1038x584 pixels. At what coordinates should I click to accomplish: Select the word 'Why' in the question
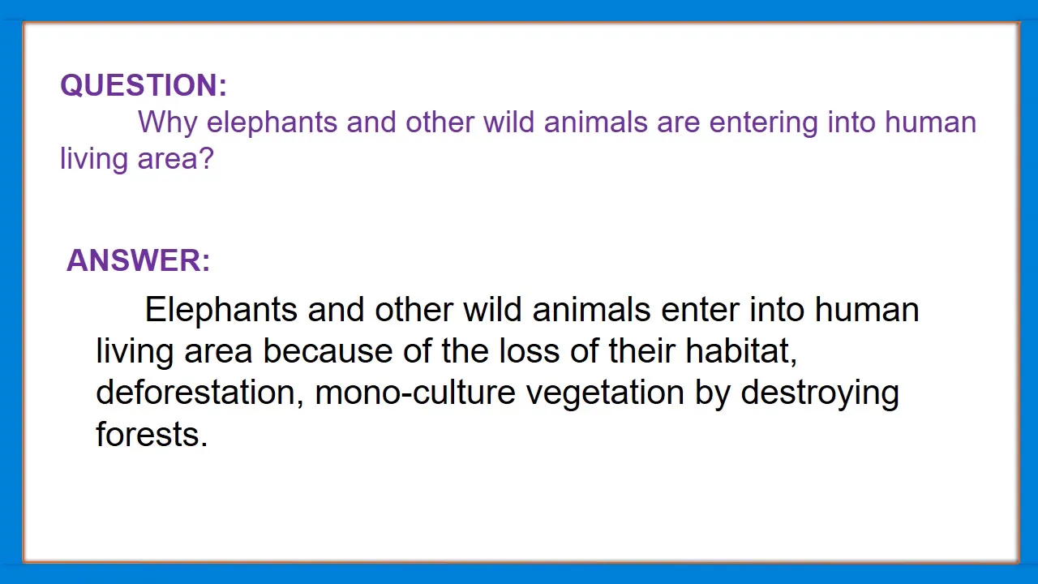(x=168, y=123)
